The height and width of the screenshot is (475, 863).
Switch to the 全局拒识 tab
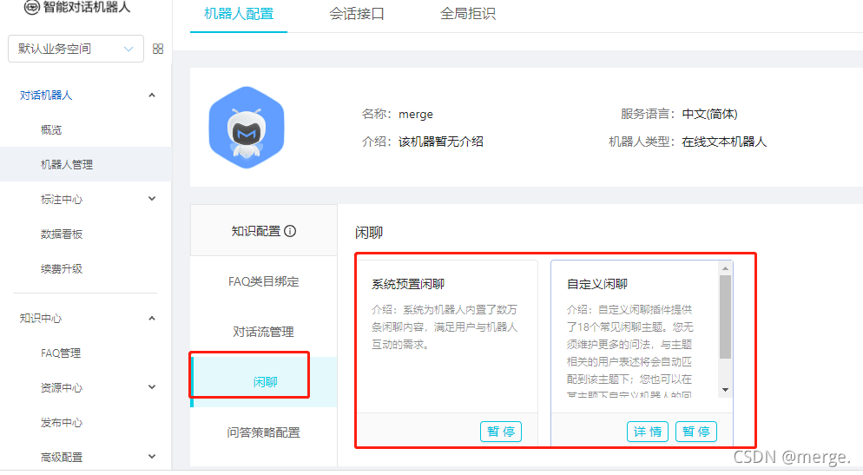tap(468, 14)
